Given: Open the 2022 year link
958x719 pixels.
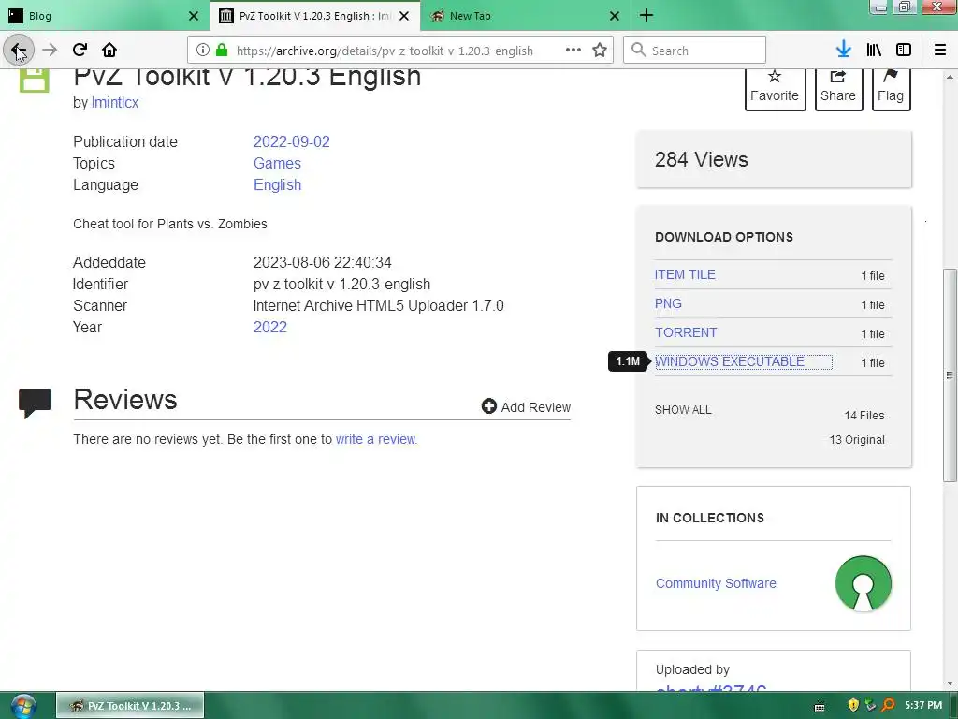Looking at the screenshot, I should (270, 327).
